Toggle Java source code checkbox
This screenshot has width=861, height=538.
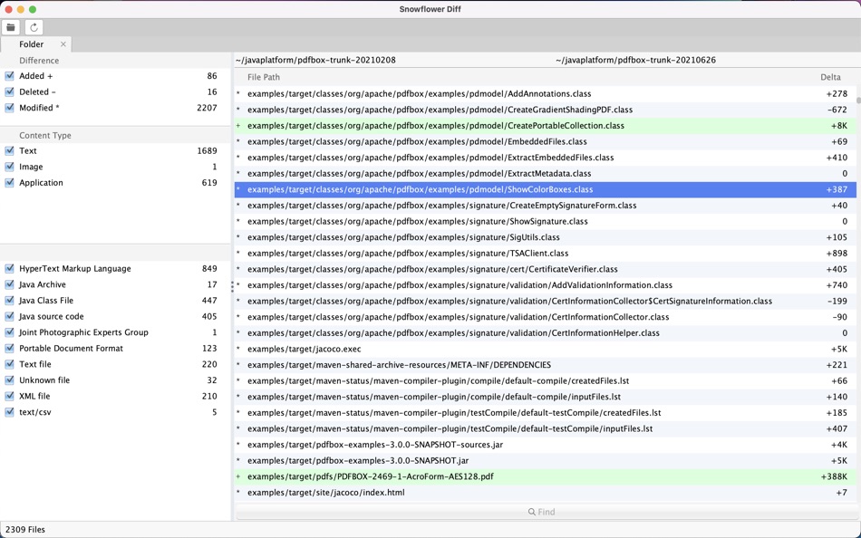coord(9,316)
